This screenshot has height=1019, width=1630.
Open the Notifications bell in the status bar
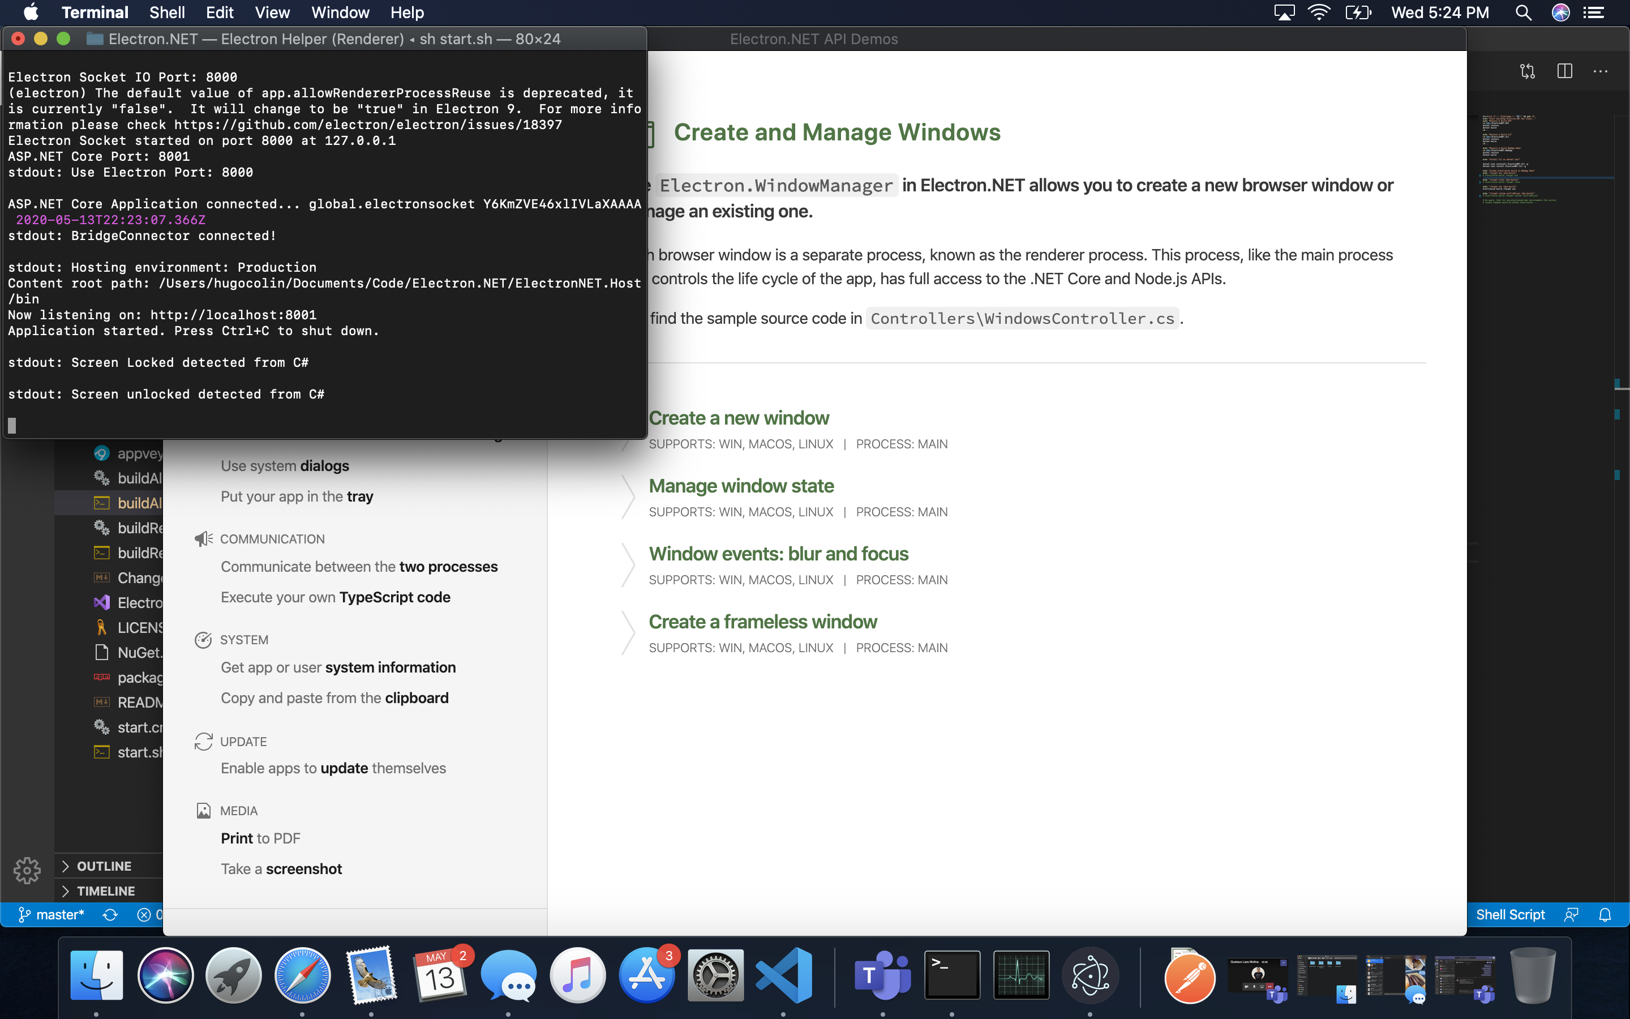(x=1605, y=914)
